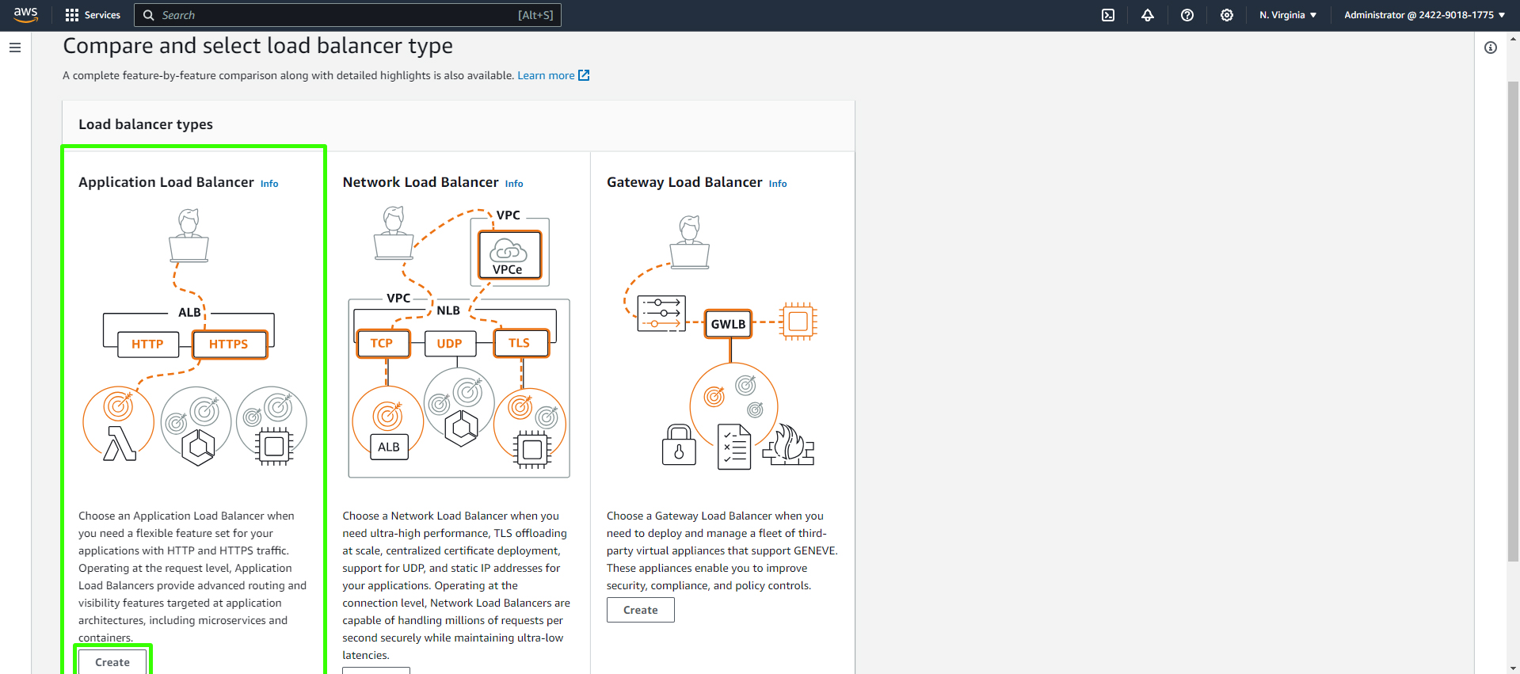The height and width of the screenshot is (674, 1520).
Task: Click the user laptop icon in ALB diagram
Action: click(189, 235)
